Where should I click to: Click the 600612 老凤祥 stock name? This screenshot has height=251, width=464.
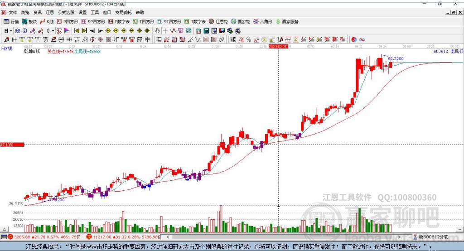pos(448,52)
